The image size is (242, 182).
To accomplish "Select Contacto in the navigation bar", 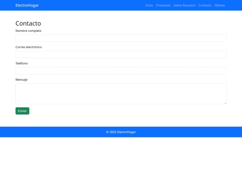I will coord(205,5).
